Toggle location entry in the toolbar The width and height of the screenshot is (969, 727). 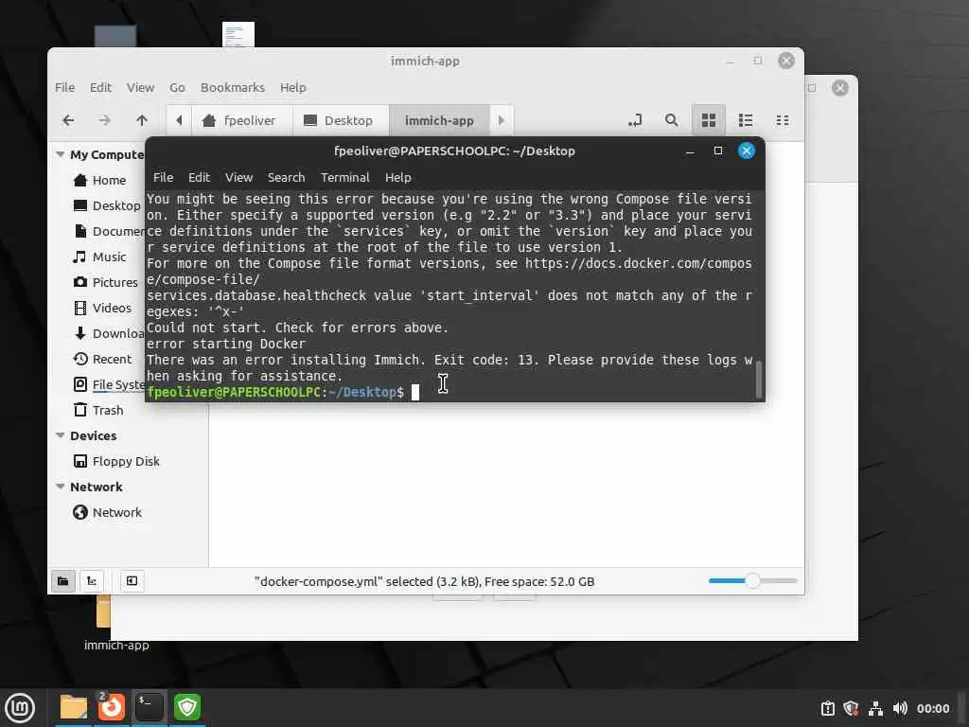pos(635,120)
